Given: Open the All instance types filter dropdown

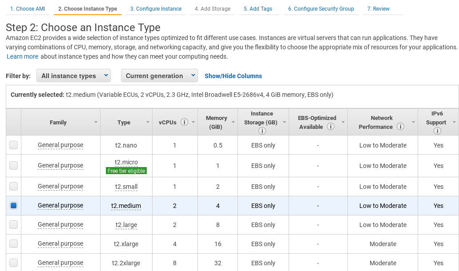Looking at the screenshot, I should tap(73, 76).
